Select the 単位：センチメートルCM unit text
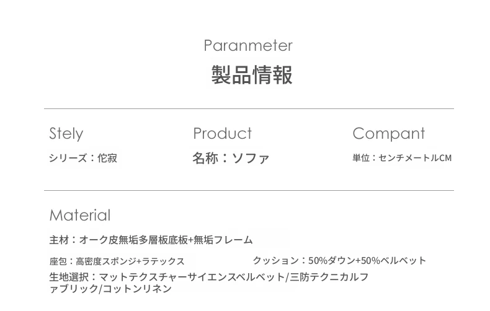 (x=402, y=158)
